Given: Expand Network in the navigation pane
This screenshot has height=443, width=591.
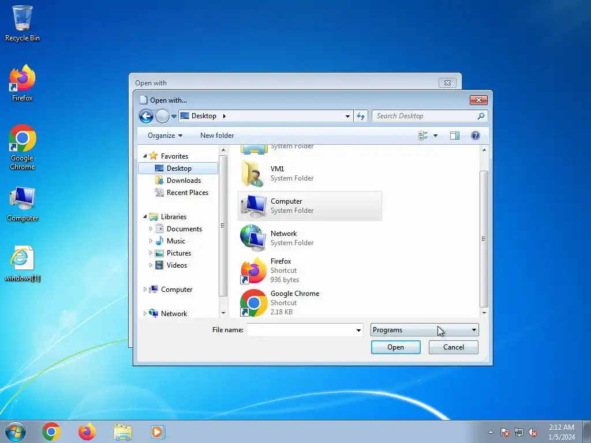Looking at the screenshot, I should [x=145, y=313].
